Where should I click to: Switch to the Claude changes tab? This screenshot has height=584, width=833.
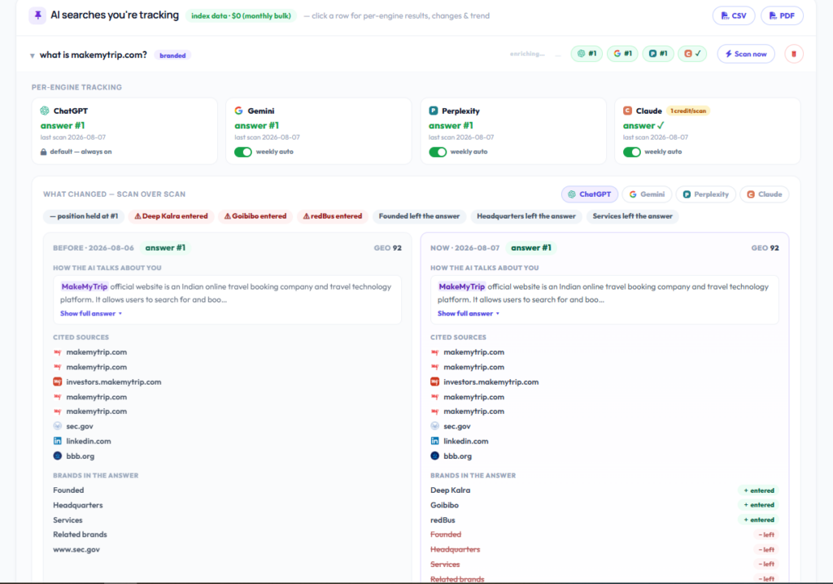point(765,194)
